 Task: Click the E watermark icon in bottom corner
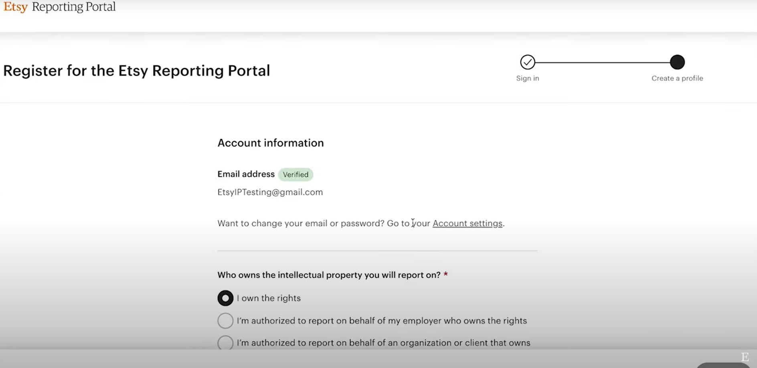(x=745, y=357)
